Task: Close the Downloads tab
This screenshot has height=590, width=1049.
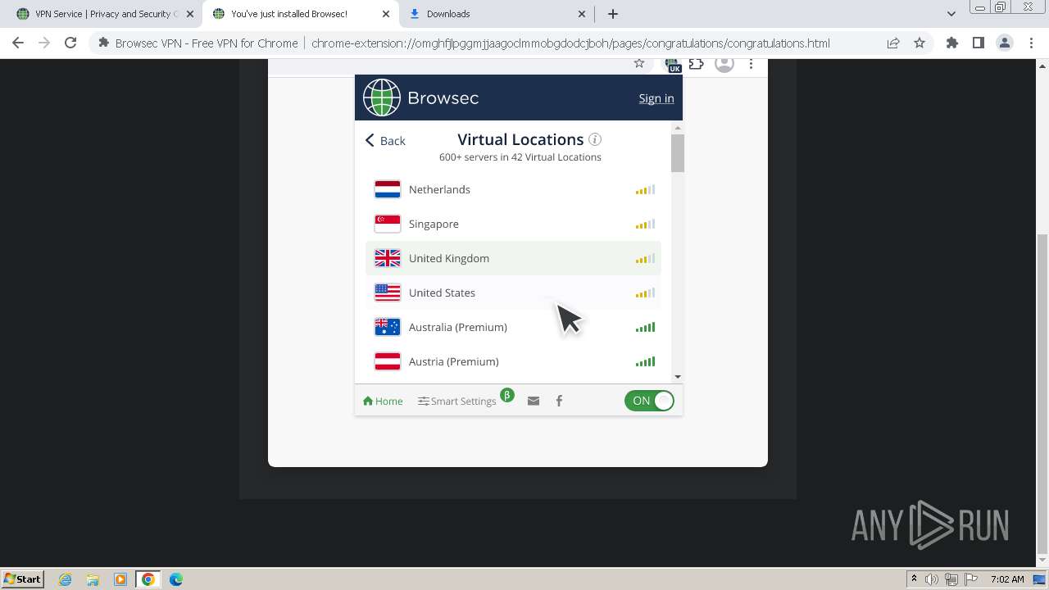Action: point(582,14)
